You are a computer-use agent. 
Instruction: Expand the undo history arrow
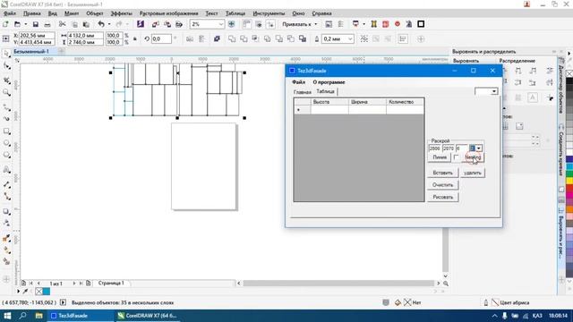pos(109,24)
